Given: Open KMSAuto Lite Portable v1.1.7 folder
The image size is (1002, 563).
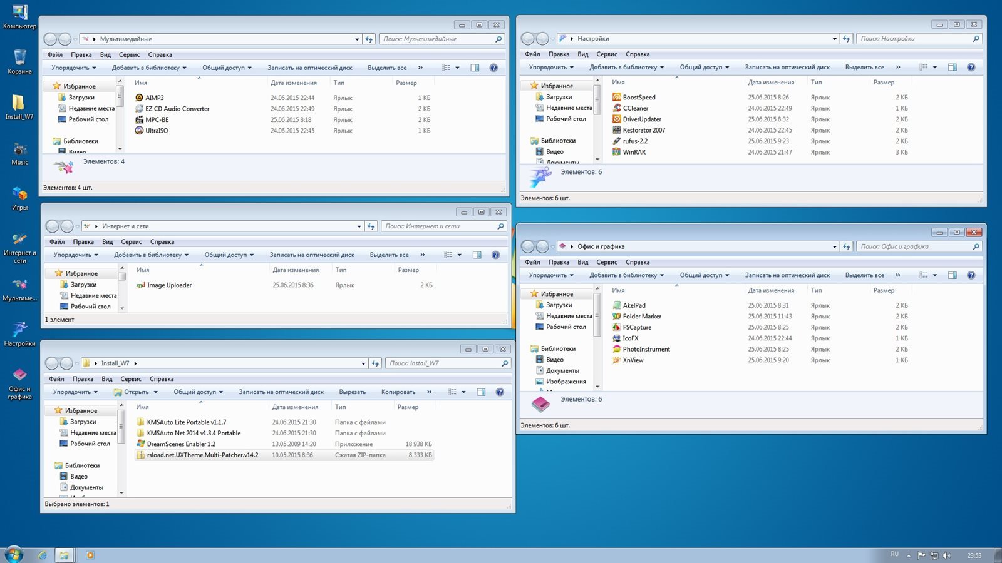Looking at the screenshot, I should [x=181, y=422].
